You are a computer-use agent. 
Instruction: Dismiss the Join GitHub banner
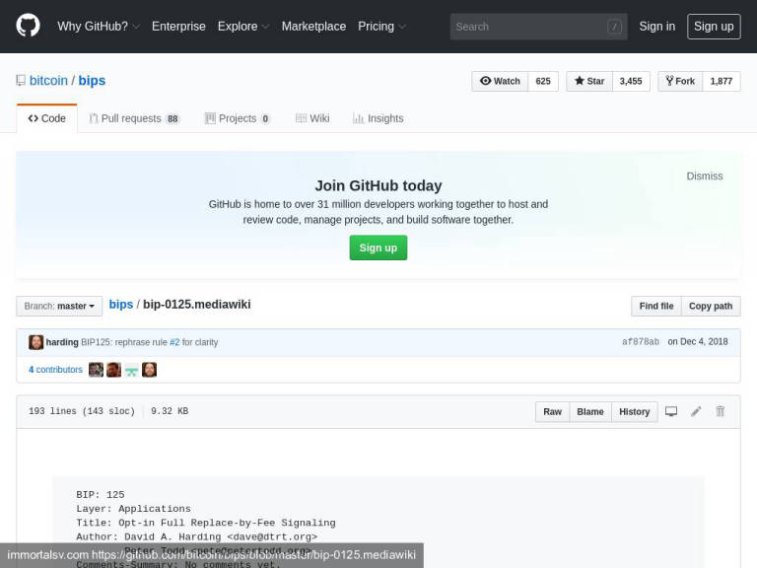point(704,176)
